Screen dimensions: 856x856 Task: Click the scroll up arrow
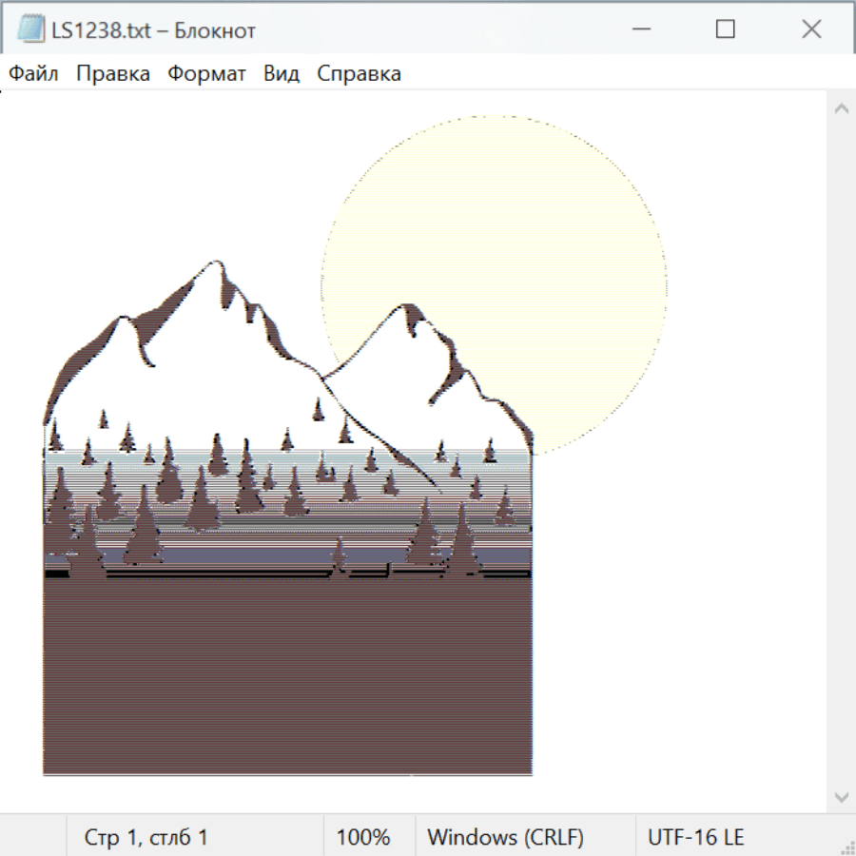click(841, 109)
